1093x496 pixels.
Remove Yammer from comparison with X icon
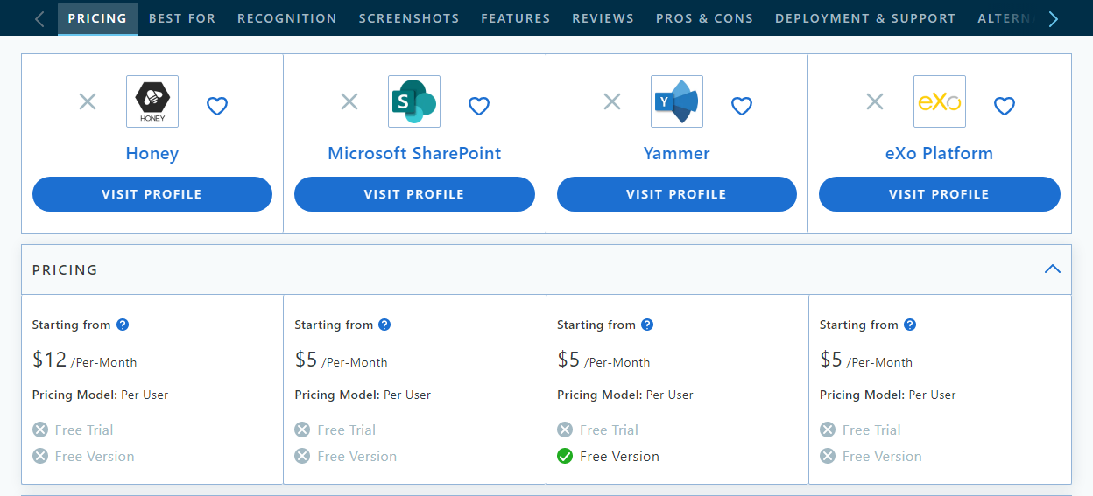tap(612, 101)
